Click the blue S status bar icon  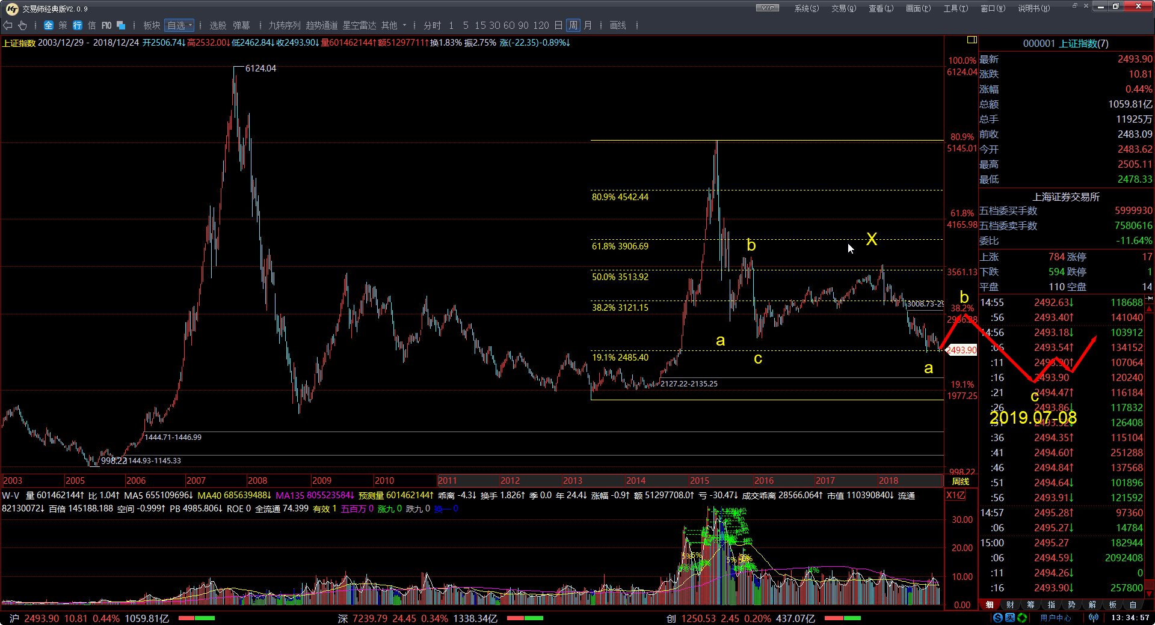[998, 618]
